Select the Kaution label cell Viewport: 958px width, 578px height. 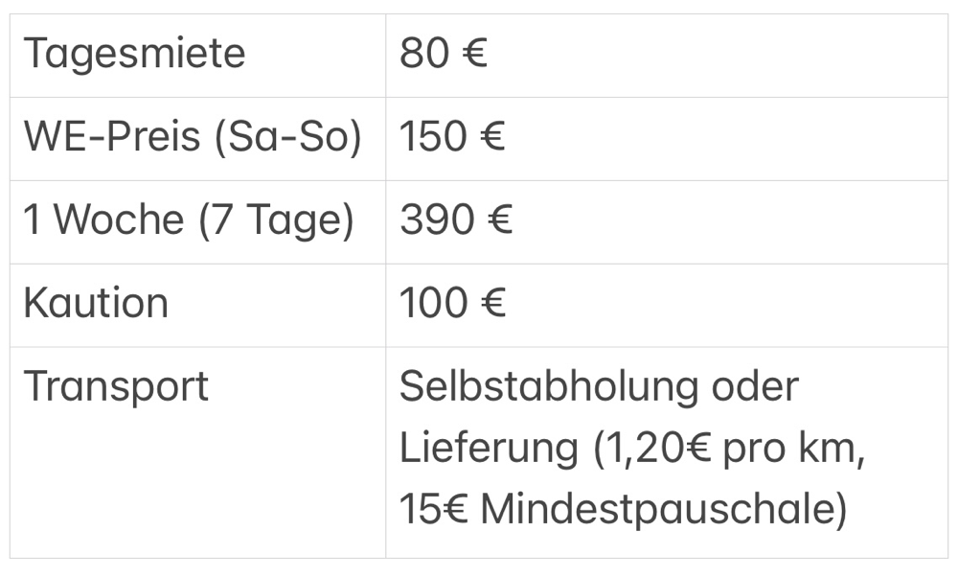point(197,306)
